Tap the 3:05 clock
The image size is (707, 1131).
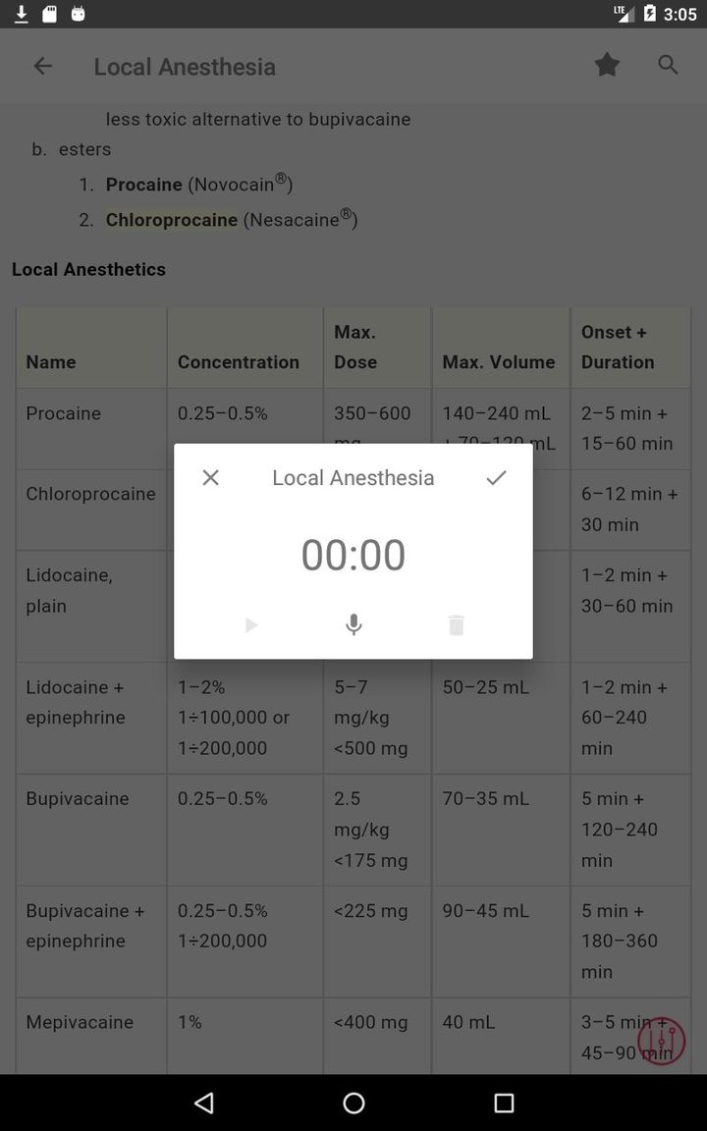pyautogui.click(x=680, y=15)
